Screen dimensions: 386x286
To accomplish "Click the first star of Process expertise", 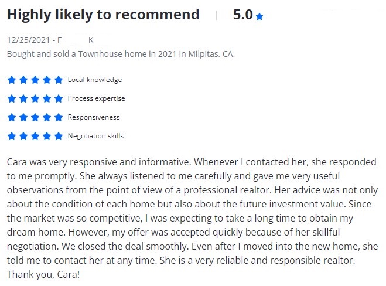I will coord(12,98).
